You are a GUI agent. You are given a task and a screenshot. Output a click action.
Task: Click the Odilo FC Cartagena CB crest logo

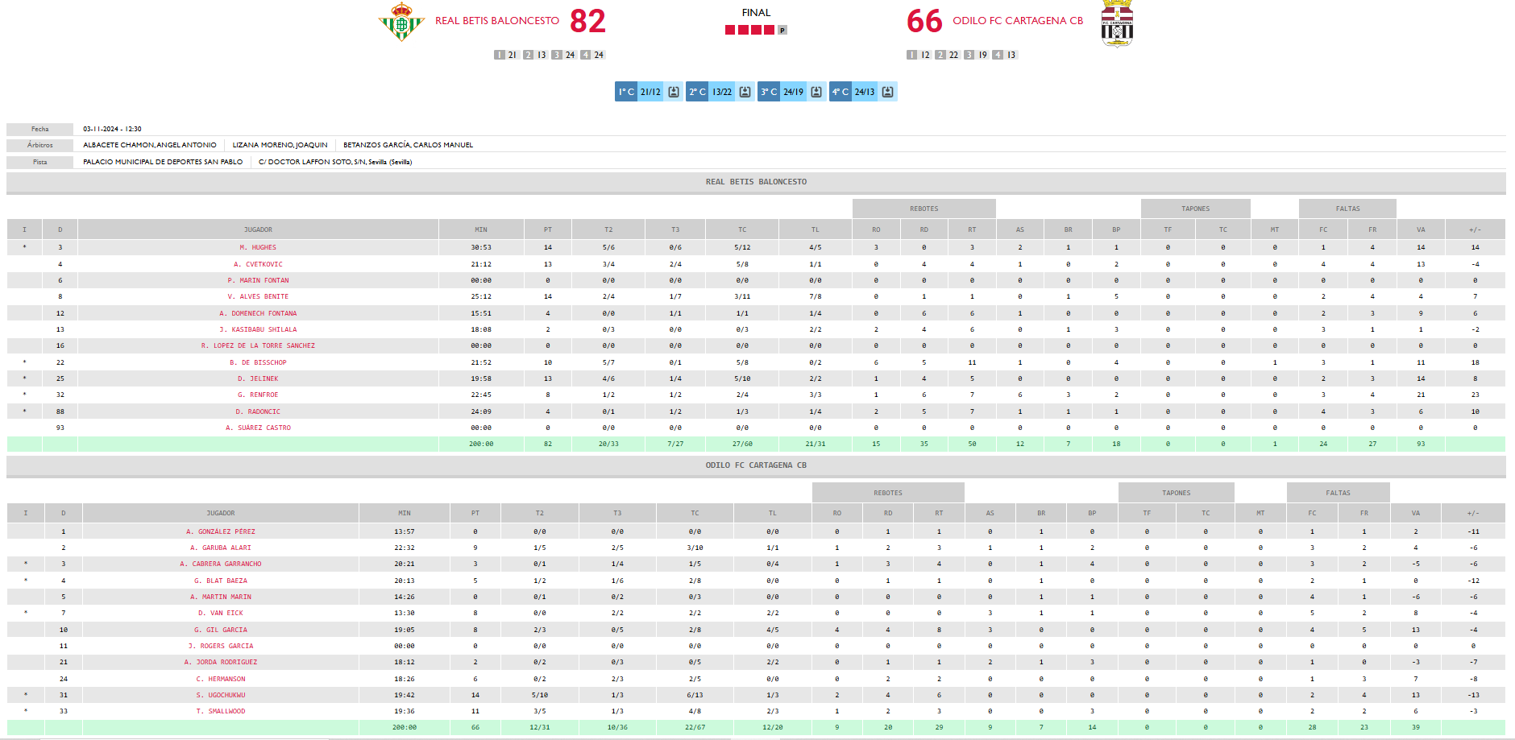[1117, 23]
